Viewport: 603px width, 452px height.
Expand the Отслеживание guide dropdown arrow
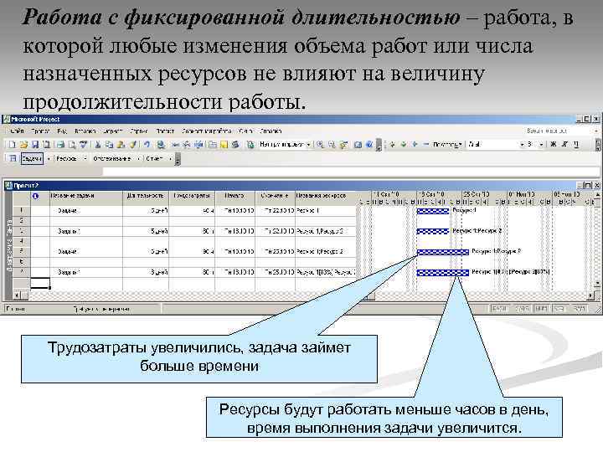[138, 158]
